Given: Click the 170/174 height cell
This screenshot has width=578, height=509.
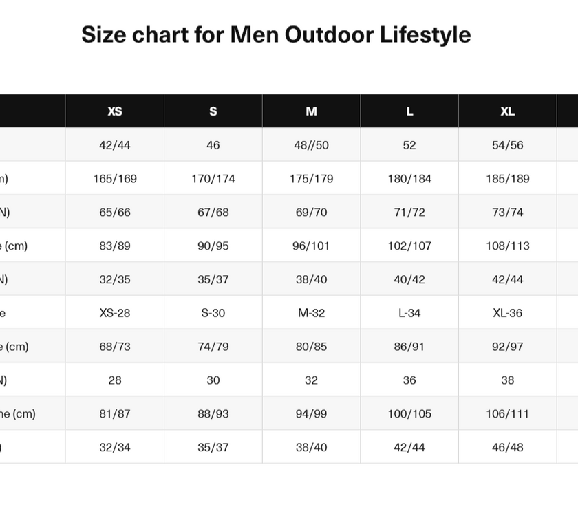Looking at the screenshot, I should coord(213,179).
